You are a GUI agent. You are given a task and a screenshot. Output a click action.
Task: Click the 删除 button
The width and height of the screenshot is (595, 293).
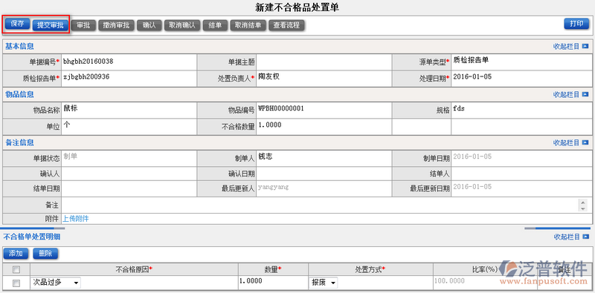tap(45, 253)
